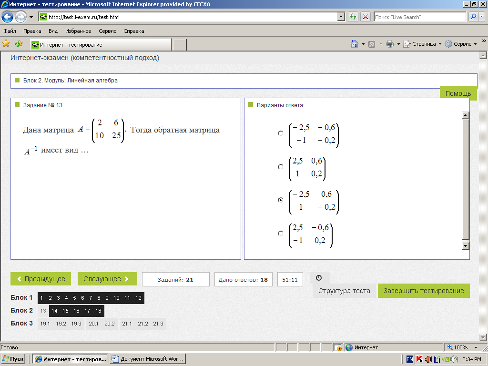Click the tray clock showing 2:34 PM

pos(471,359)
